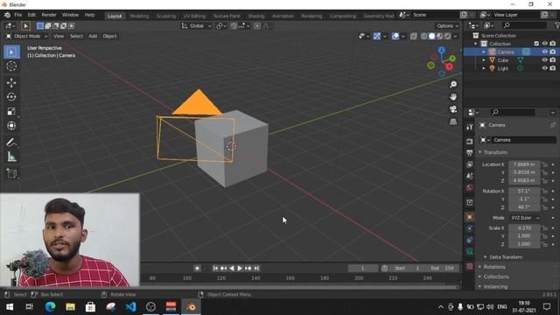Activate the Cursor tool

pos(11,66)
